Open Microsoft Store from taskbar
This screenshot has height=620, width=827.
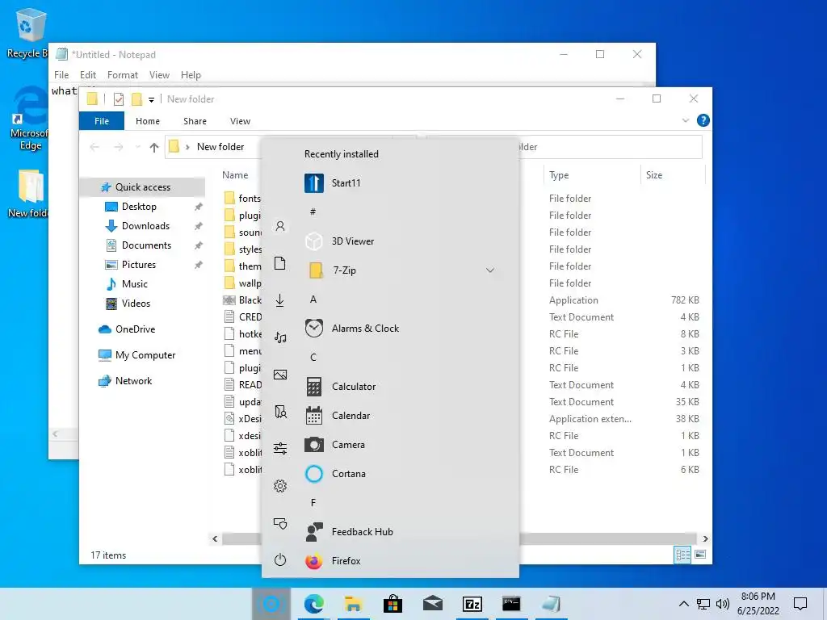point(393,604)
